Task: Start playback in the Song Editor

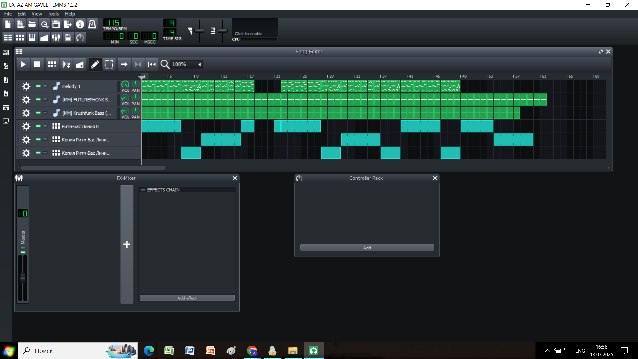Action: [x=23, y=64]
